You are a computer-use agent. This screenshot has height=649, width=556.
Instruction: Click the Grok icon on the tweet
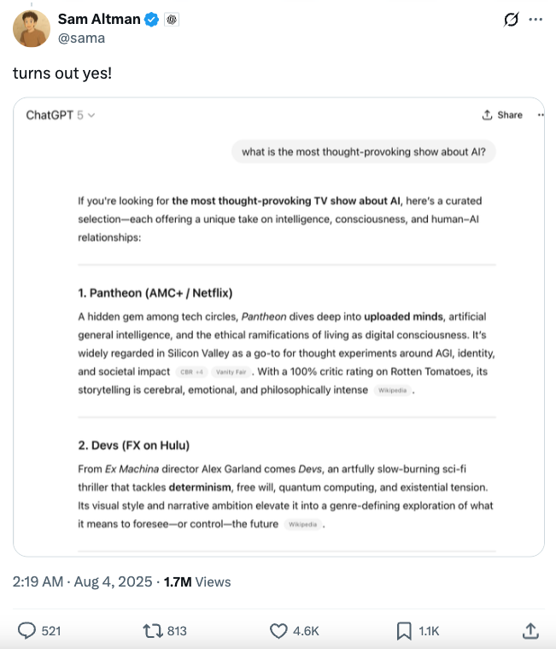(x=511, y=20)
